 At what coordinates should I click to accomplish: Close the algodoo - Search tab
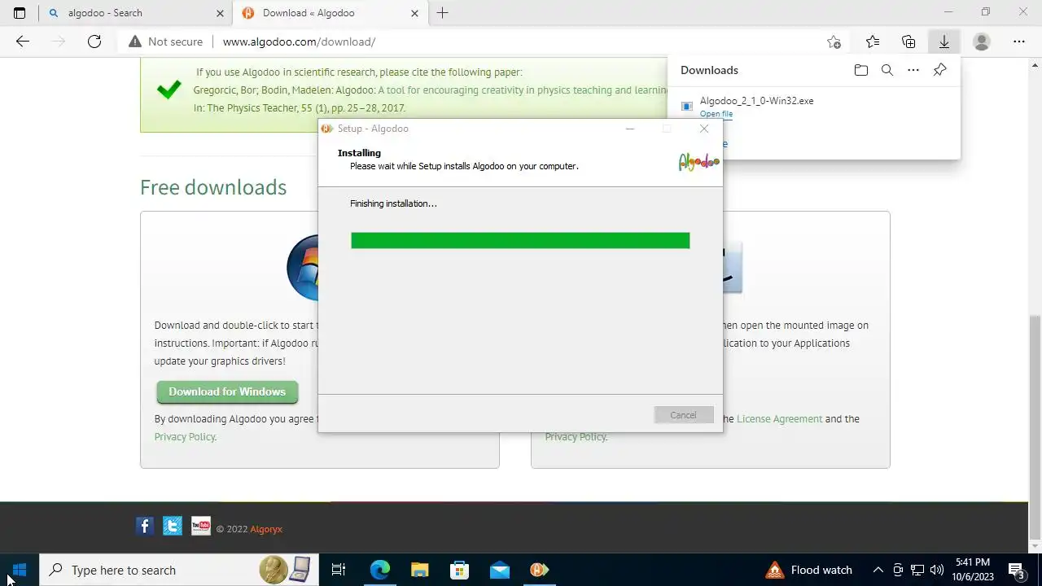[x=220, y=13]
